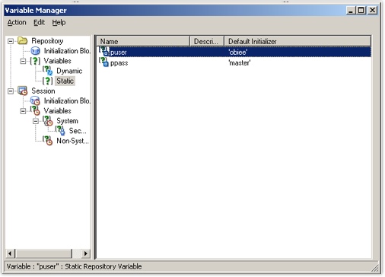Collapse the Session tree node
The height and width of the screenshot is (277, 385).
[11, 91]
